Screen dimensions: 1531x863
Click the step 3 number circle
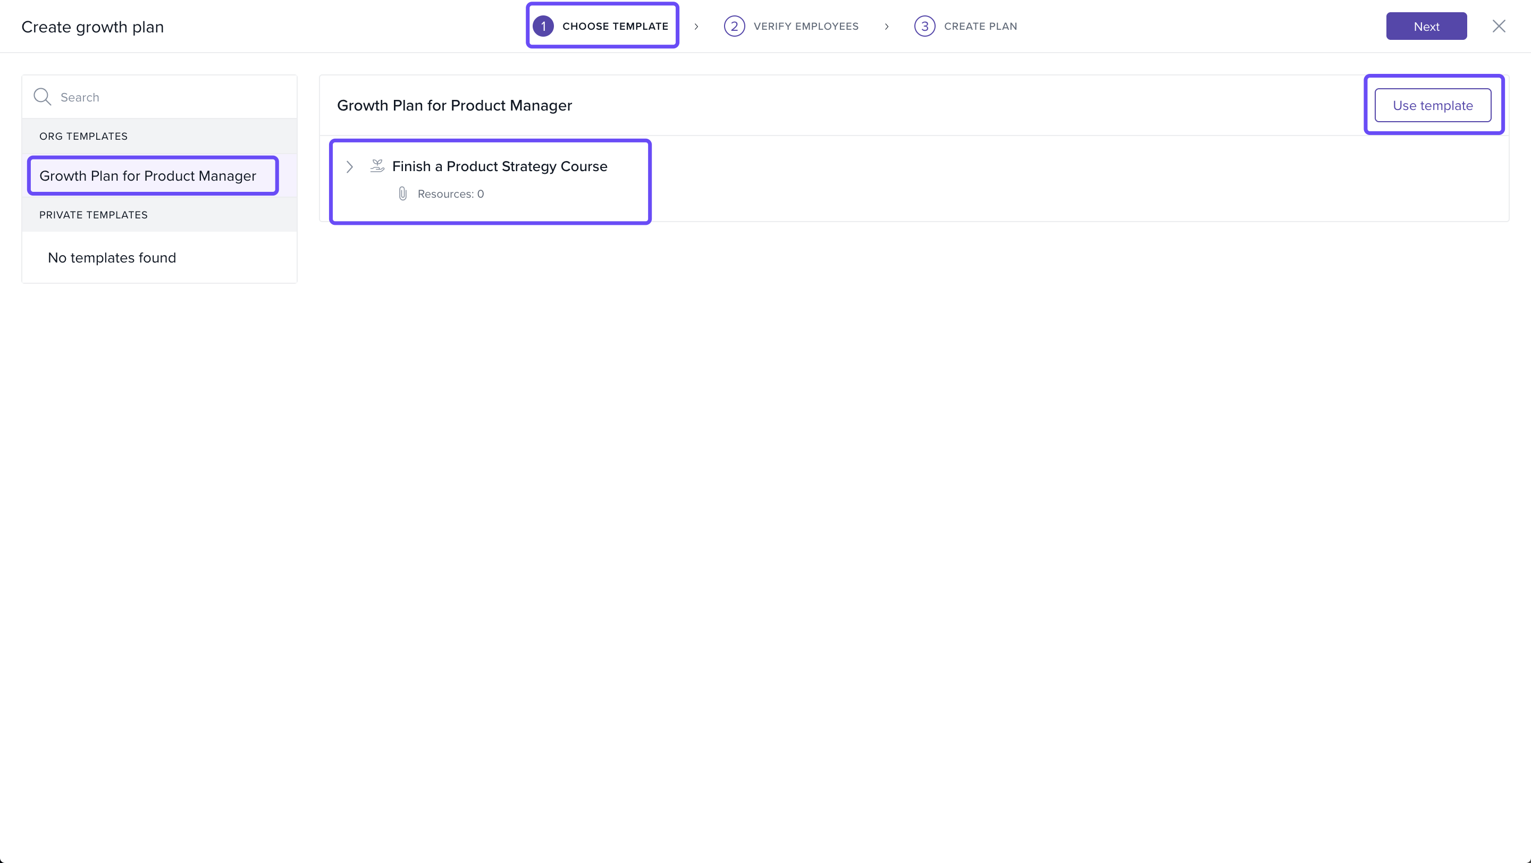pyautogui.click(x=924, y=26)
